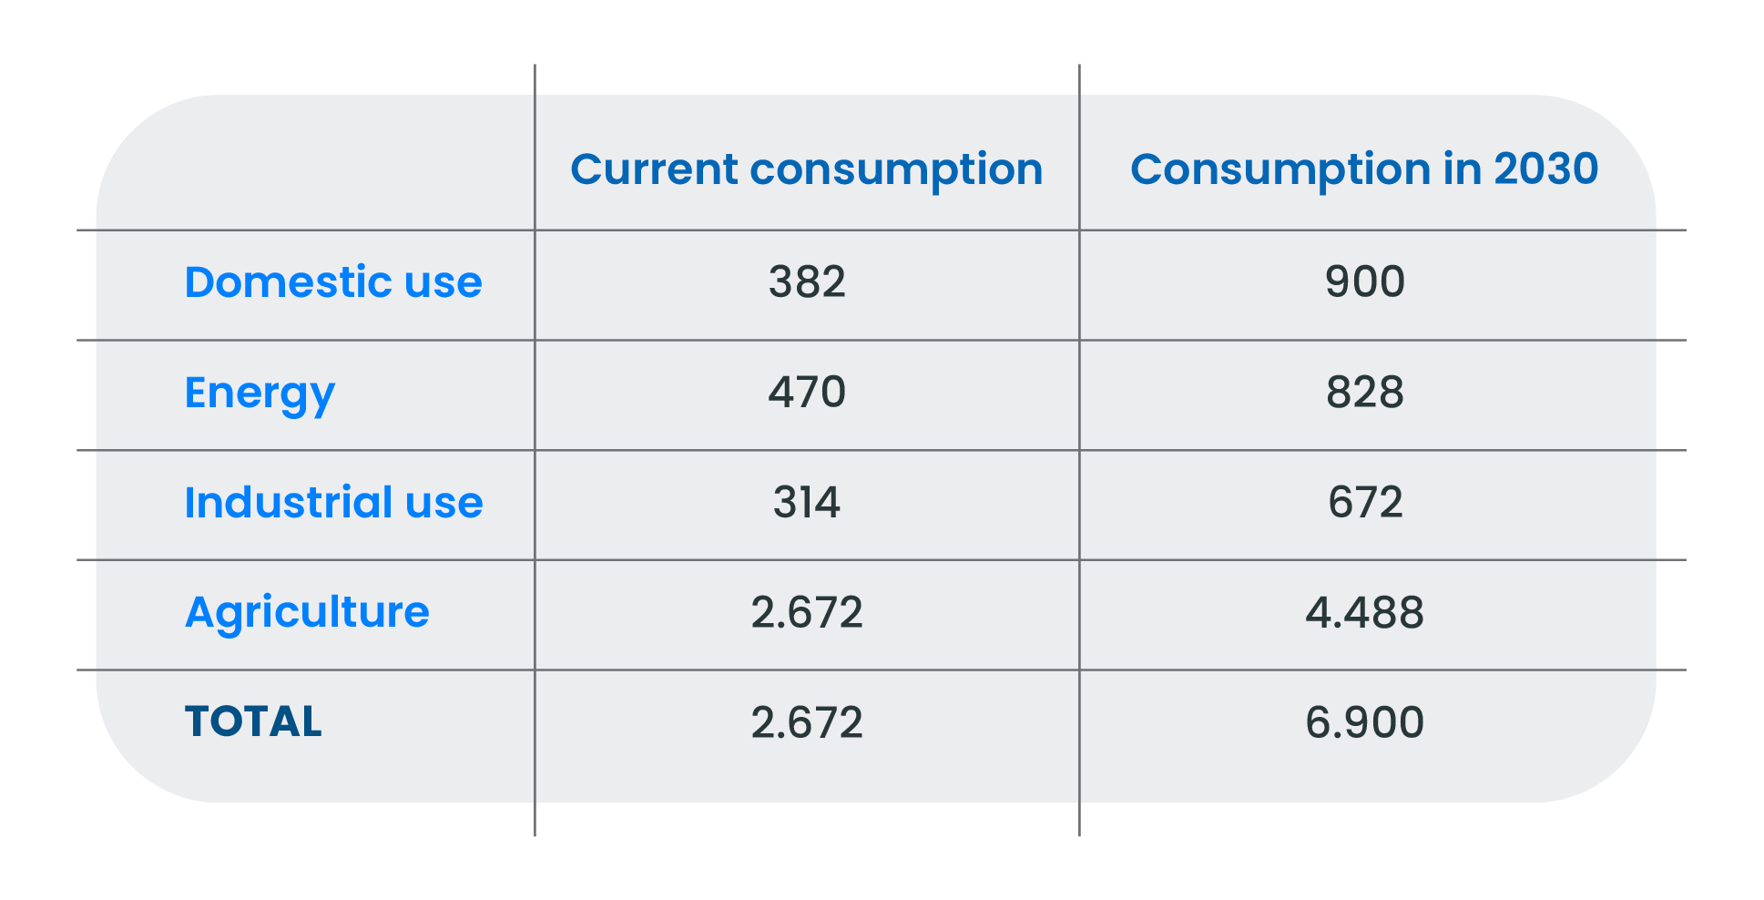Click the 672 industrial 2030 value
The height and width of the screenshot is (900, 1764).
(x=1364, y=502)
